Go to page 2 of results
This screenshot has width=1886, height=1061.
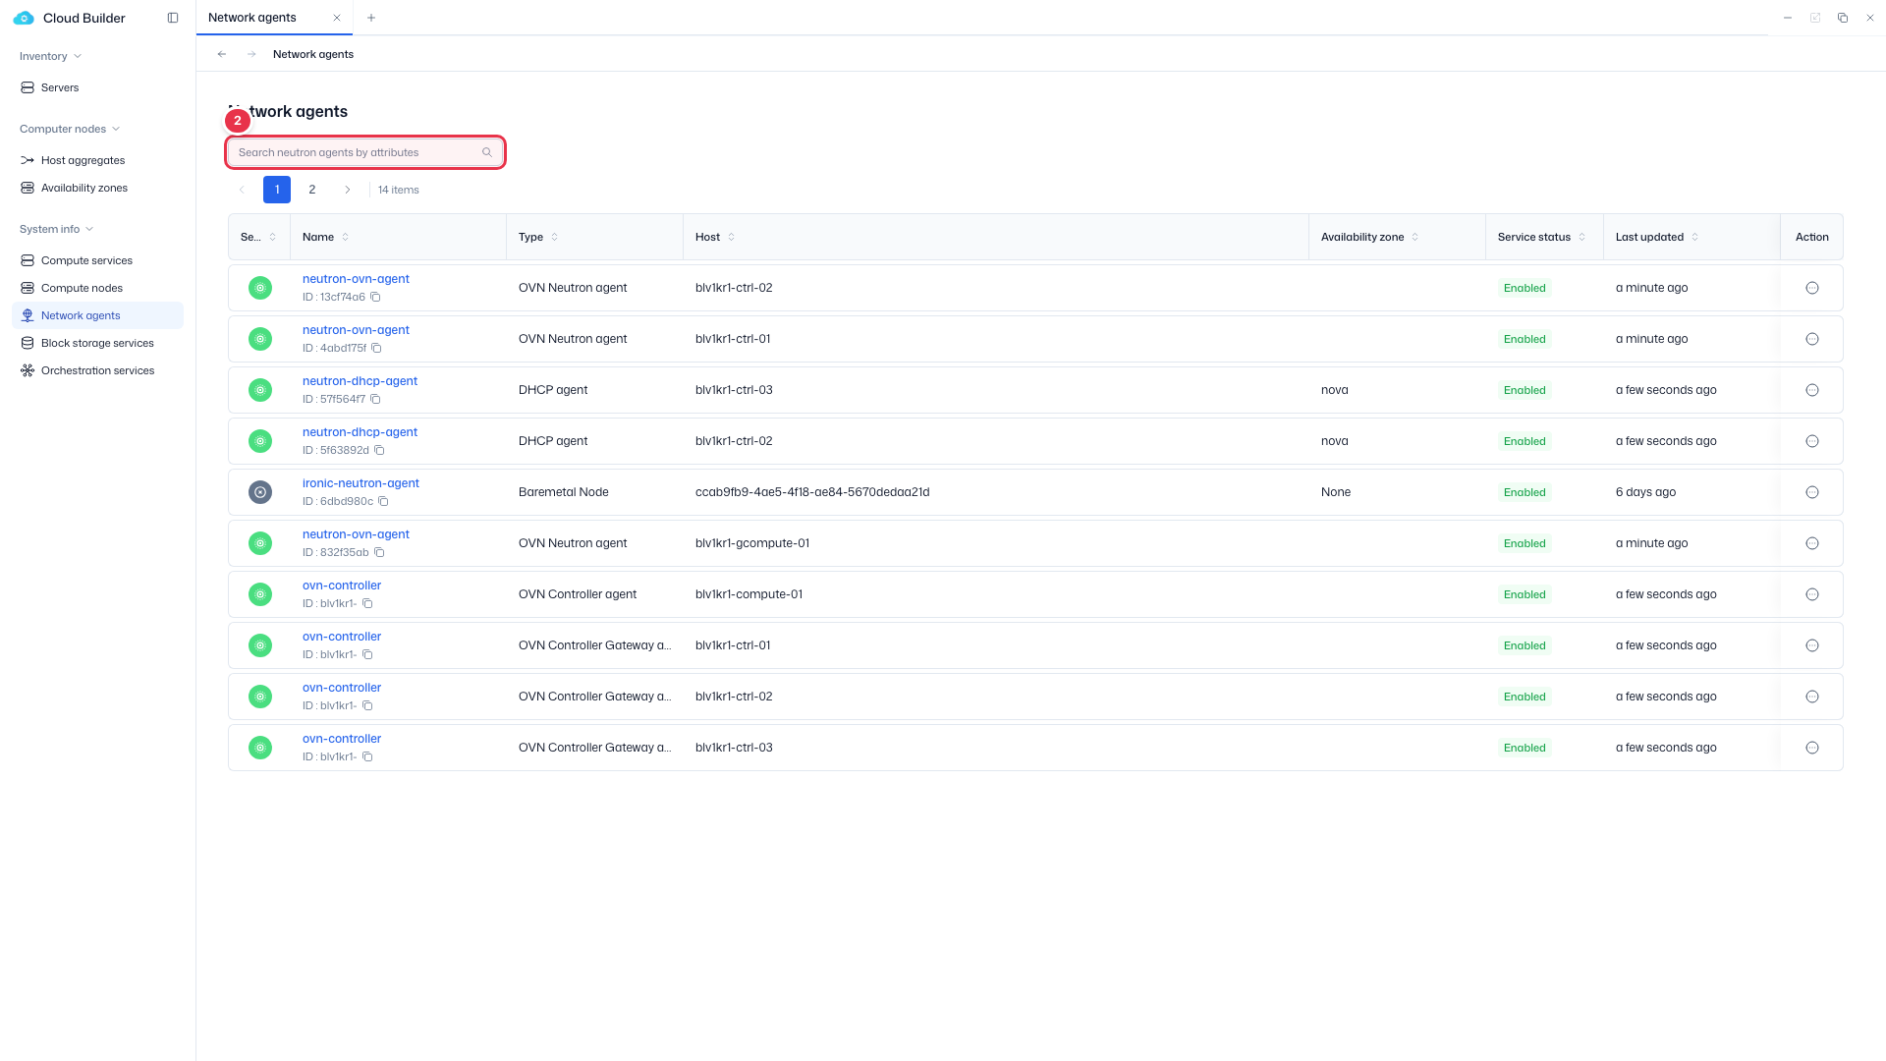312,190
